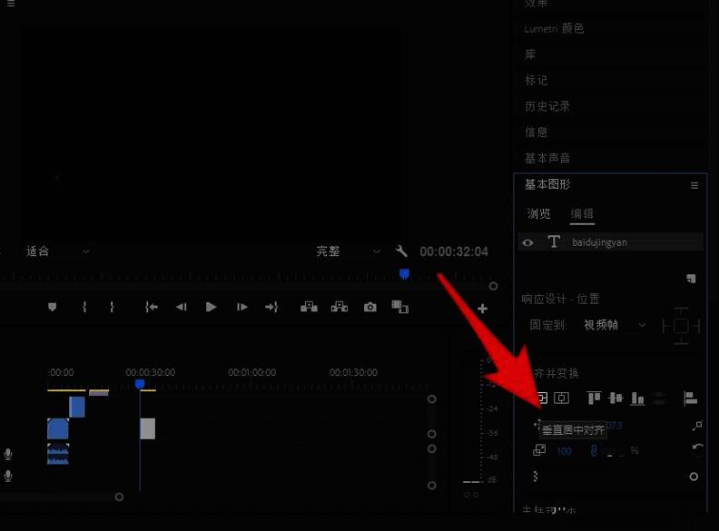Step forward one frame
This screenshot has height=531, width=719.
pos(242,308)
